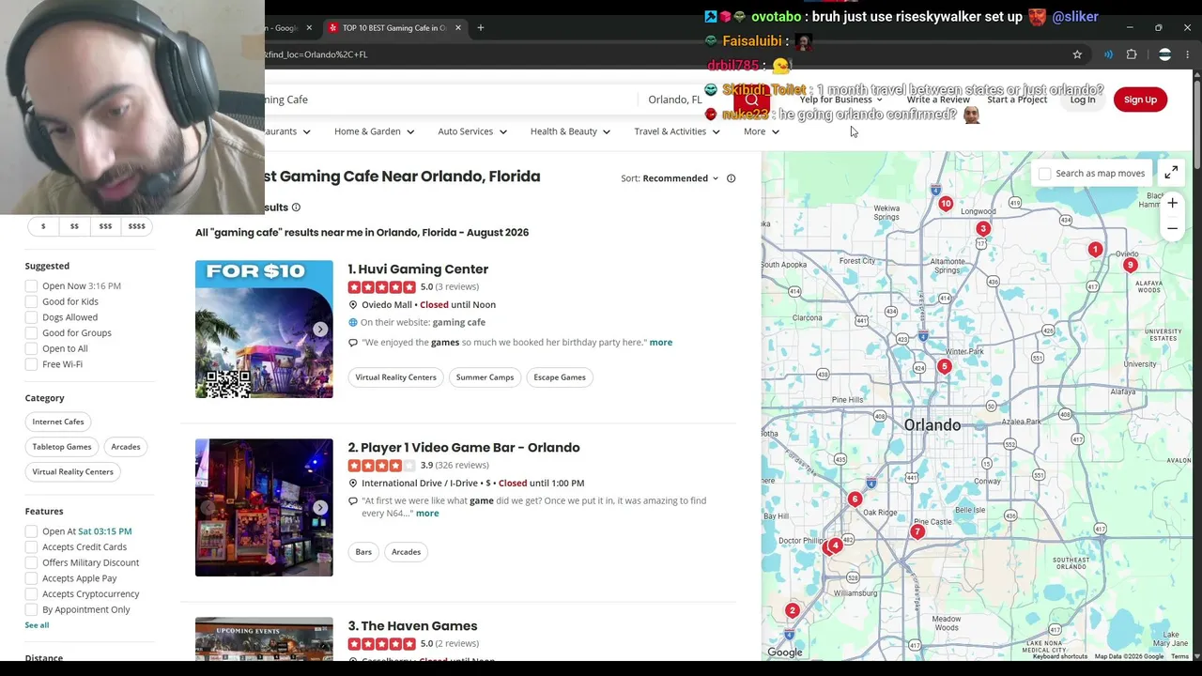Expand the Travel & Activities menu

[x=677, y=131]
